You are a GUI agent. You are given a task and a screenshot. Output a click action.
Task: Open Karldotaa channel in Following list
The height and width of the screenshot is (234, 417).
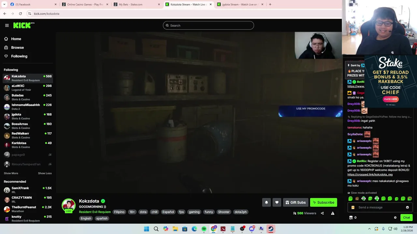28,145
